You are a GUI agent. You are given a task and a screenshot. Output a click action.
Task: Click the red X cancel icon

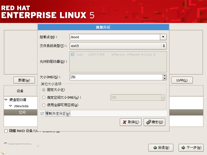click(125, 122)
